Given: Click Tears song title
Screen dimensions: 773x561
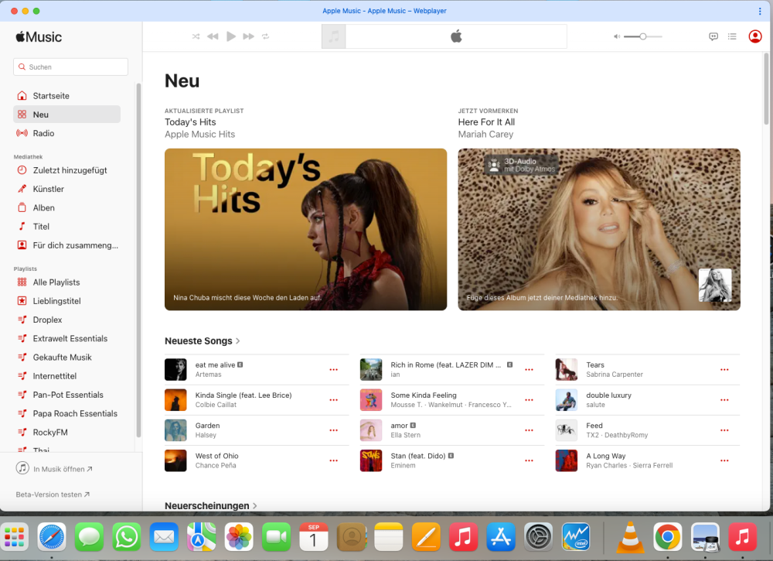Looking at the screenshot, I should [x=595, y=365].
